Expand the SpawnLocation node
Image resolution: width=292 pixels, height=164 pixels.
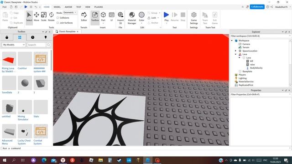pyautogui.click(x=235, y=51)
